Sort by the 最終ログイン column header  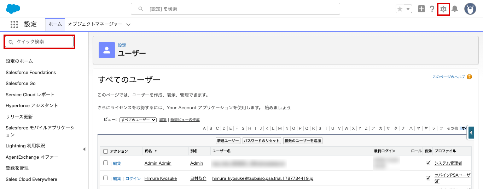coord(384,151)
